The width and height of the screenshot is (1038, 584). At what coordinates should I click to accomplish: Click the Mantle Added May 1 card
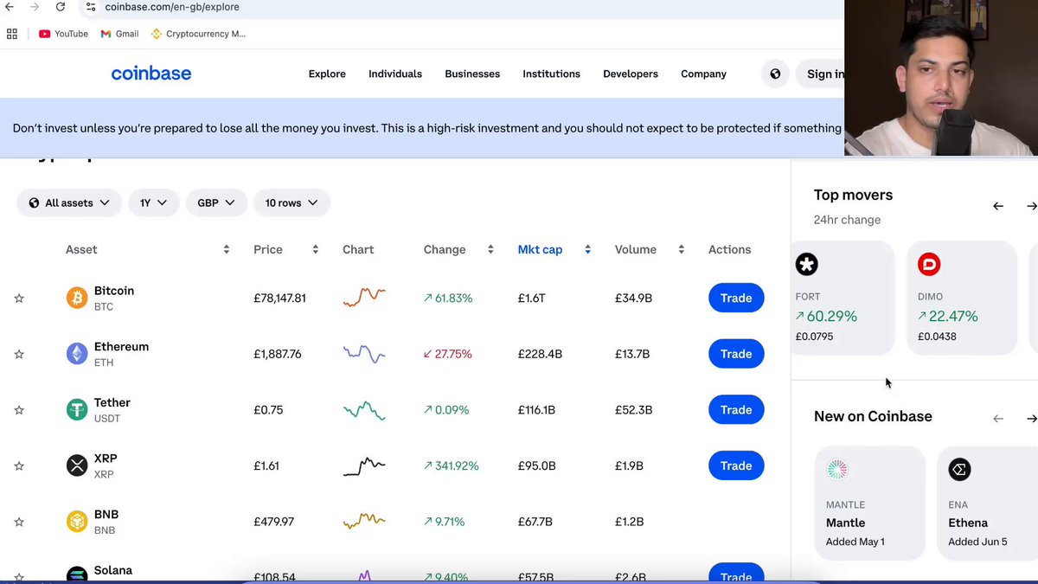[x=870, y=503]
